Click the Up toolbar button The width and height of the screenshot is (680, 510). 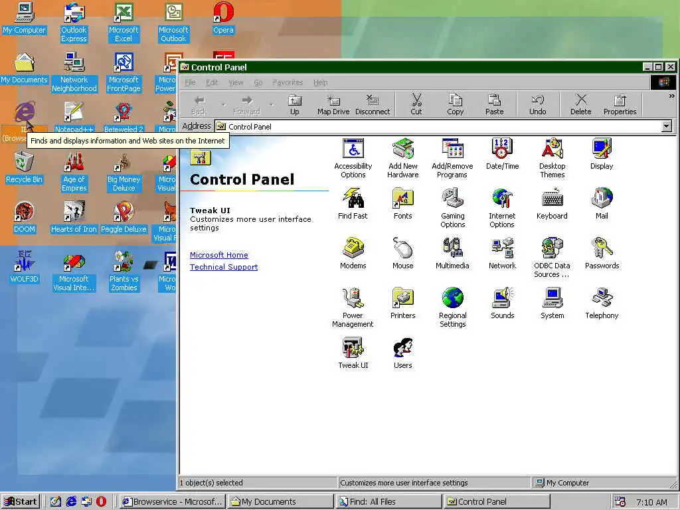point(294,105)
